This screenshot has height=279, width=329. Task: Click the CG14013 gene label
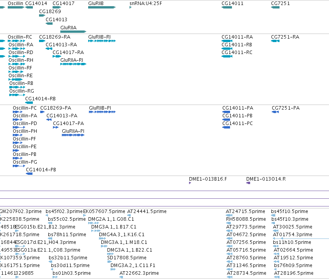pos(56,19)
